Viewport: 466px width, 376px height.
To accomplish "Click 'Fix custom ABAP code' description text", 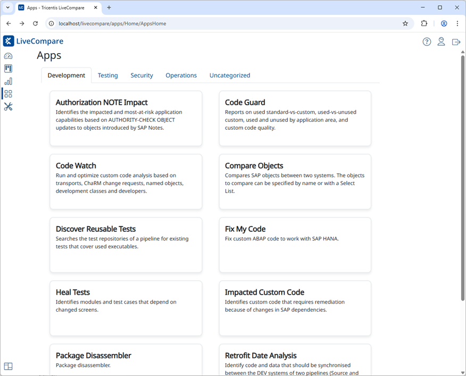I will click(x=282, y=239).
